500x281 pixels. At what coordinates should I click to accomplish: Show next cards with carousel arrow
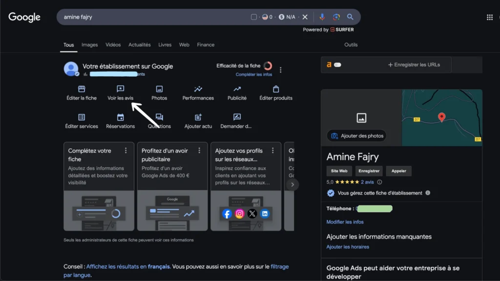point(292,184)
